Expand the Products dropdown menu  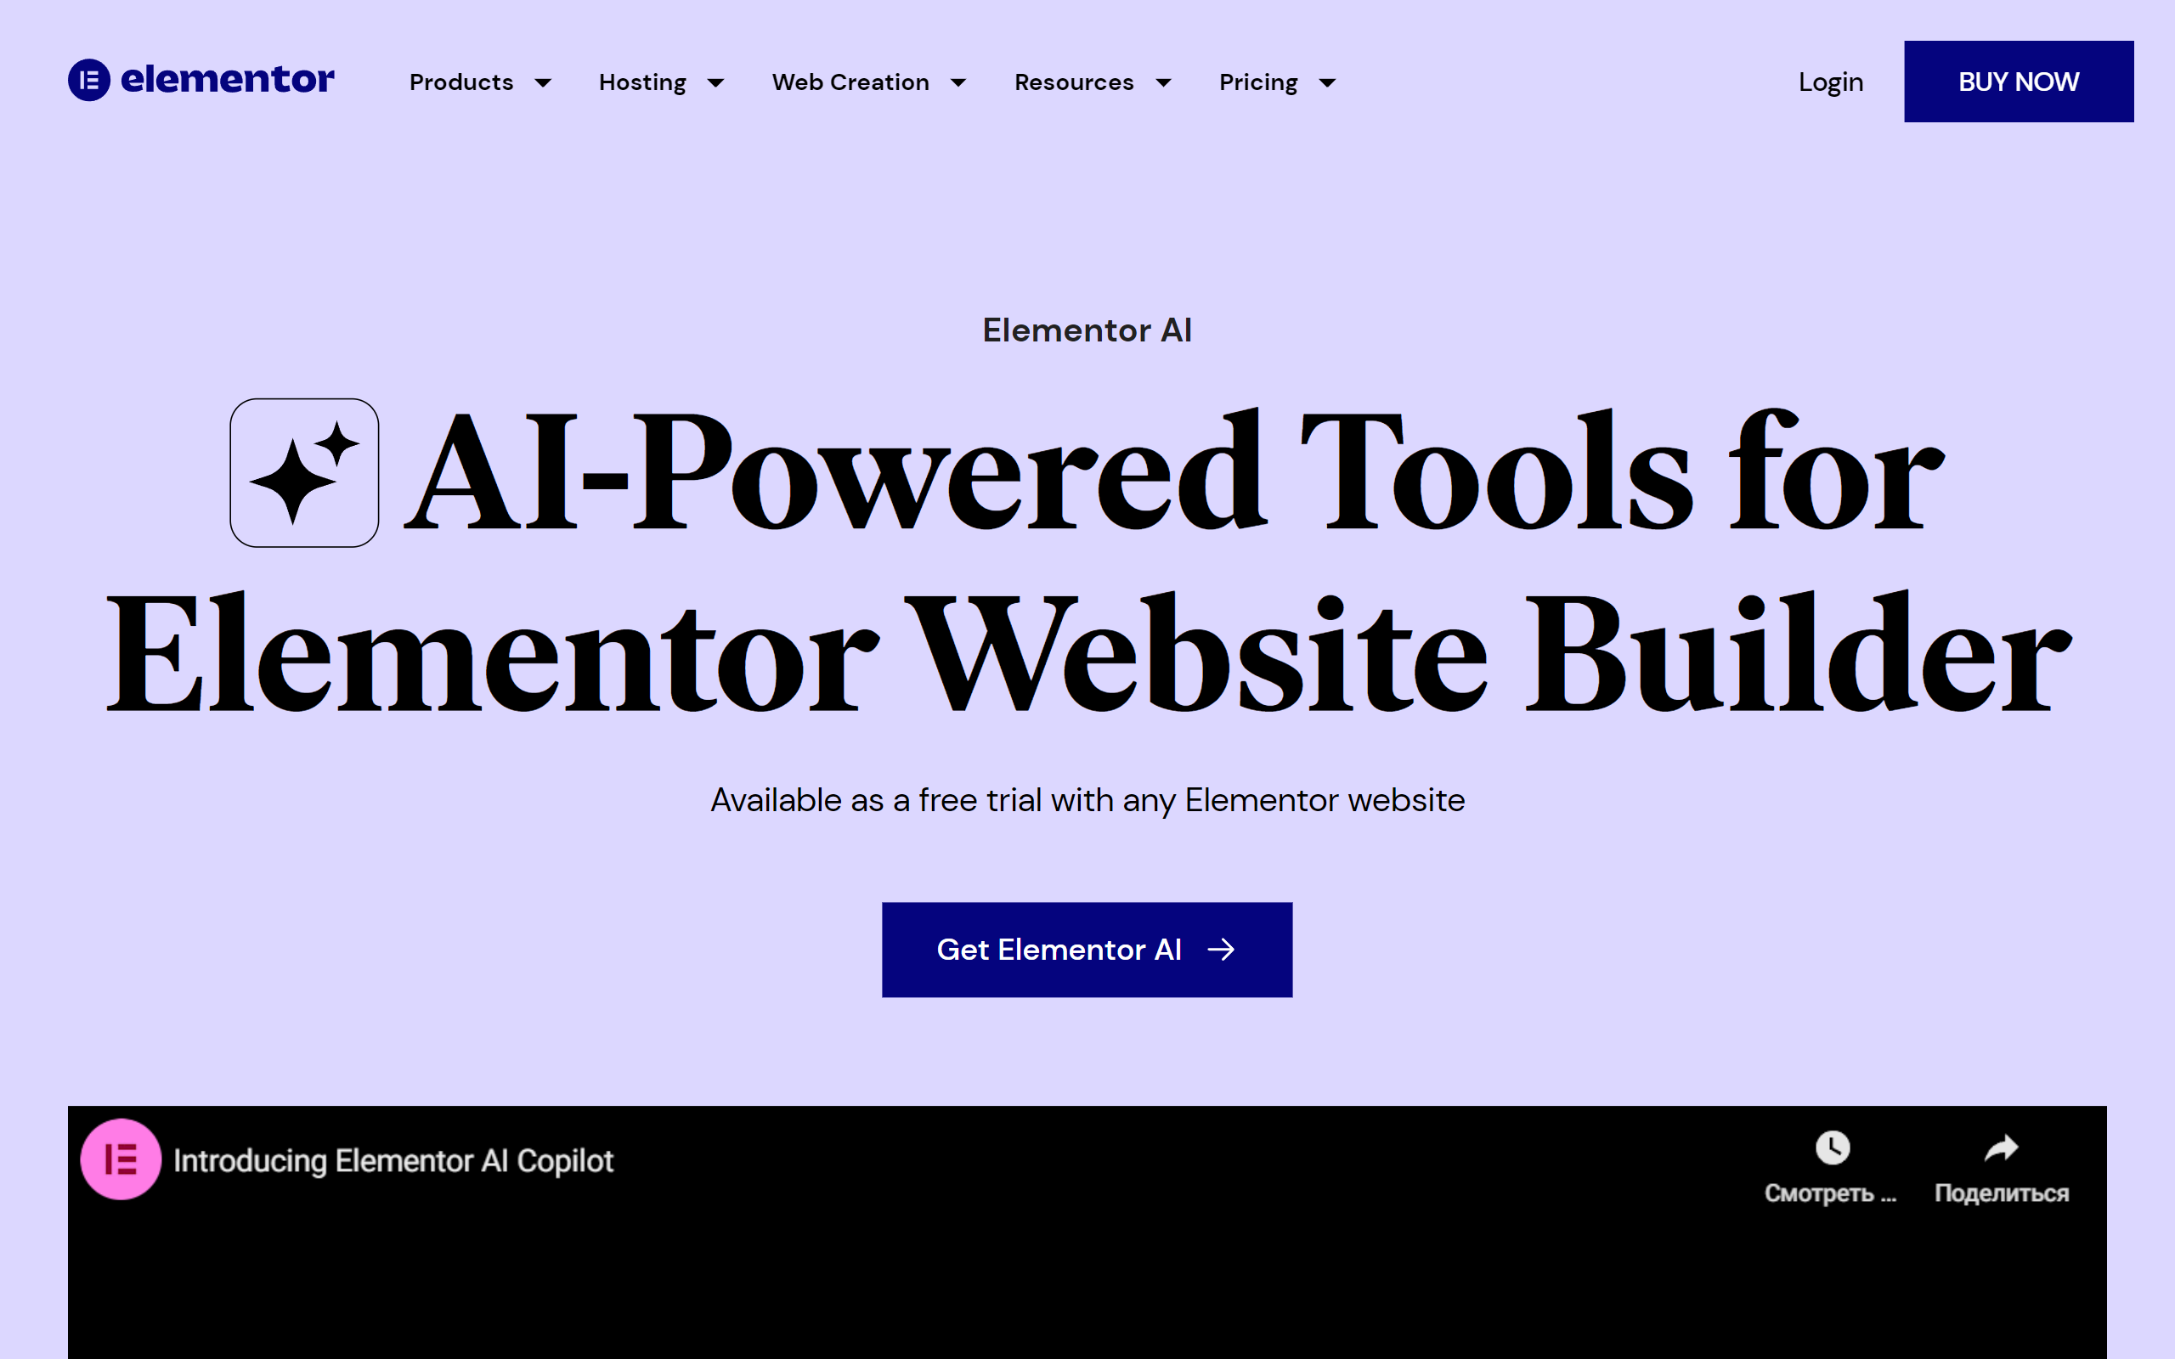click(477, 82)
